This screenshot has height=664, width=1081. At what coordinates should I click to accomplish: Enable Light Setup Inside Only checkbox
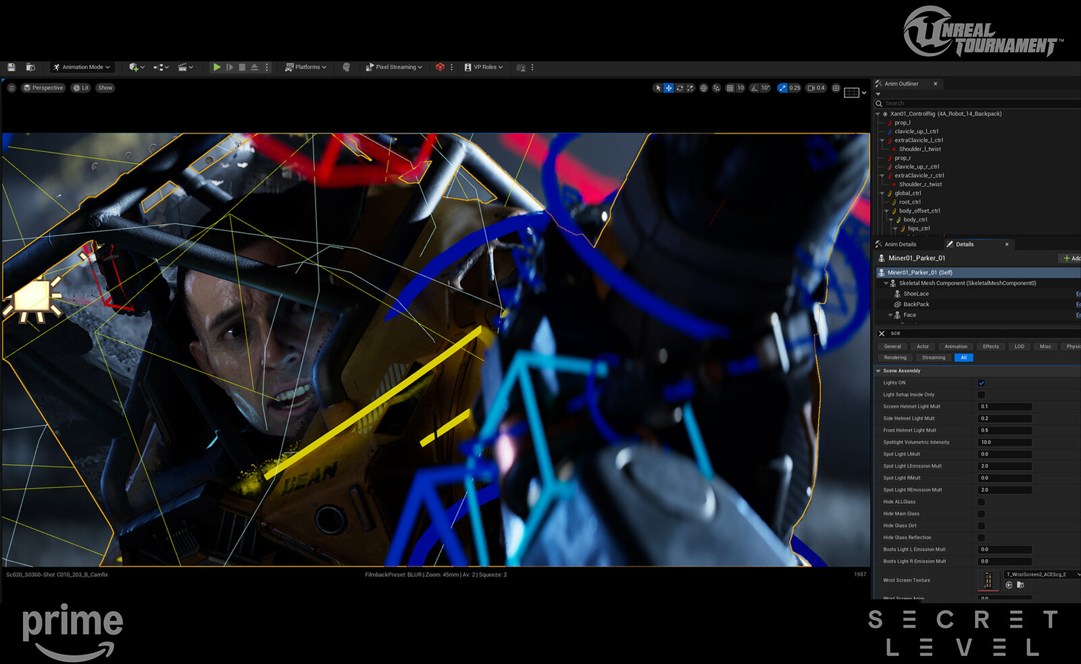[x=981, y=395]
